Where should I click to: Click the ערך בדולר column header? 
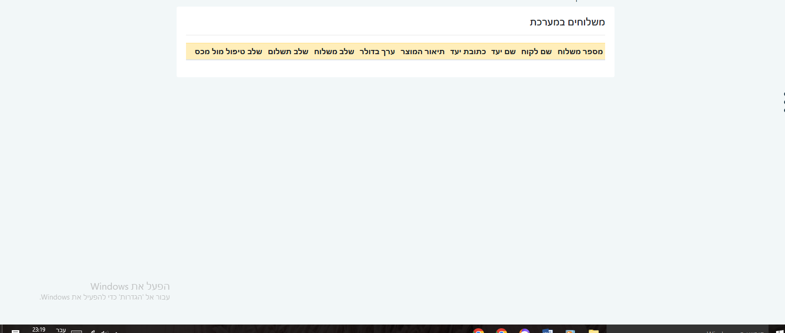377,51
